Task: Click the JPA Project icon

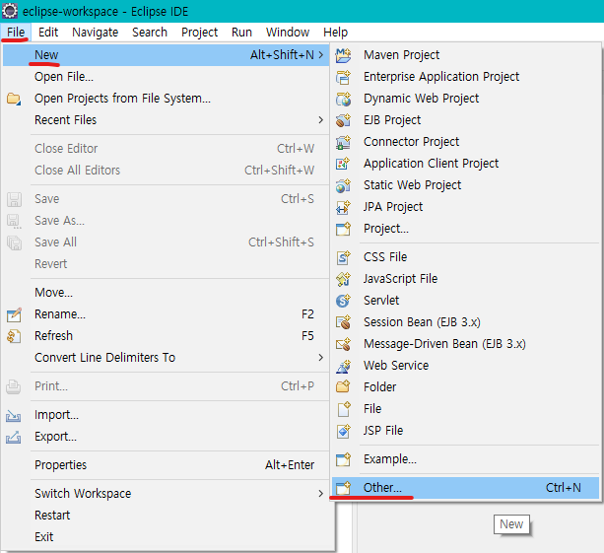Action: click(x=343, y=207)
